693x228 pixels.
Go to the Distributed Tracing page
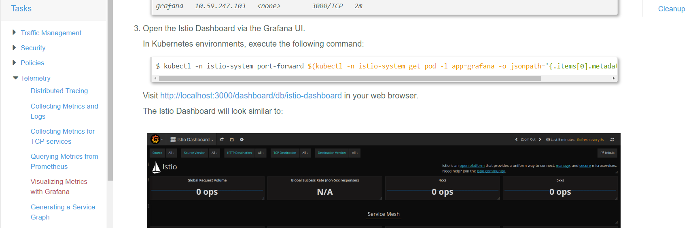(59, 91)
